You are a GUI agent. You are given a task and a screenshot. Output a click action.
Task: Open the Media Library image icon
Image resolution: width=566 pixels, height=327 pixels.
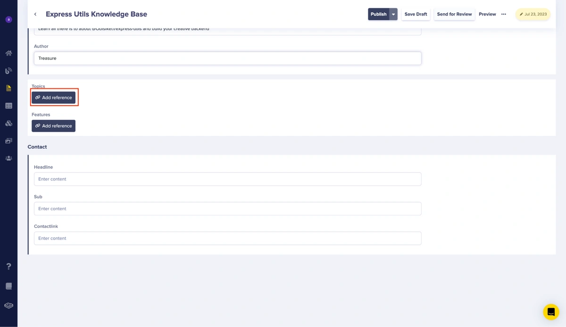(x=8, y=141)
